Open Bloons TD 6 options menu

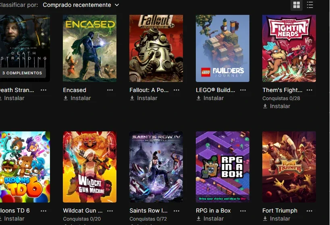point(44,211)
